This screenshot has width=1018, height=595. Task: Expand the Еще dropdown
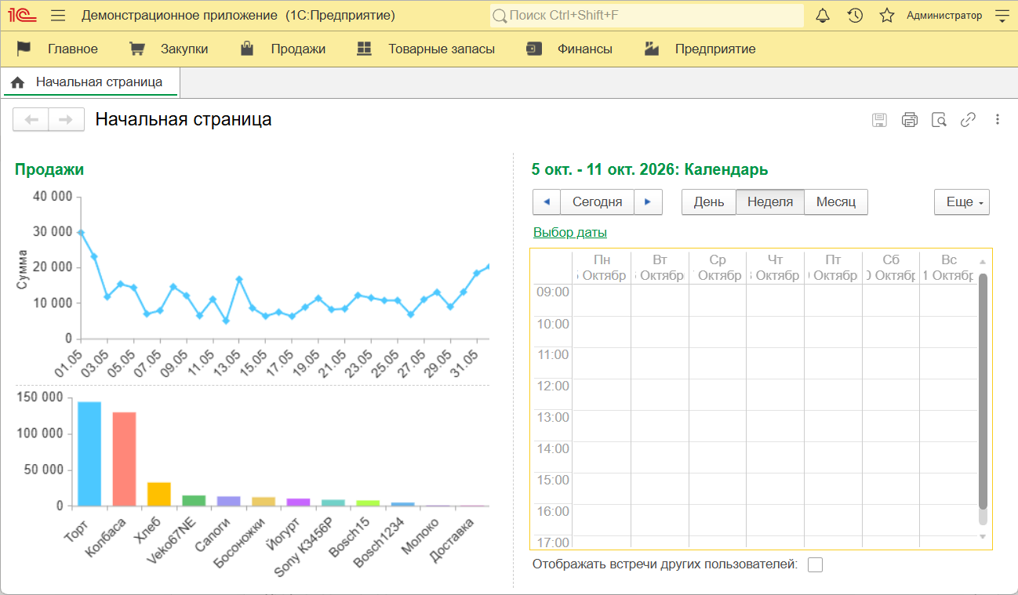click(962, 202)
